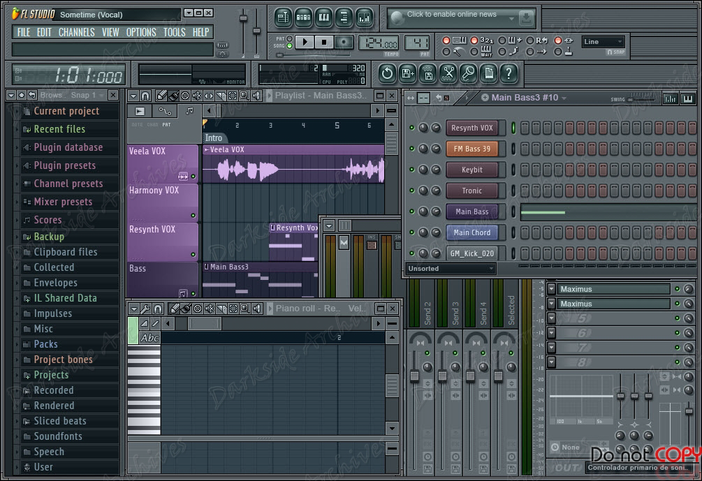Show the Step Sequencer from the top toolbar
702x481 pixels.
click(304, 17)
